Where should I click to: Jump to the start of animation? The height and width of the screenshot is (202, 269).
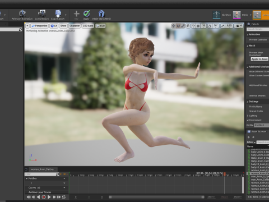point(29,197)
